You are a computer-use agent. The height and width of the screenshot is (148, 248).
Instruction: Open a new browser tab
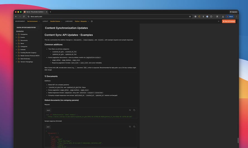point(51,12)
